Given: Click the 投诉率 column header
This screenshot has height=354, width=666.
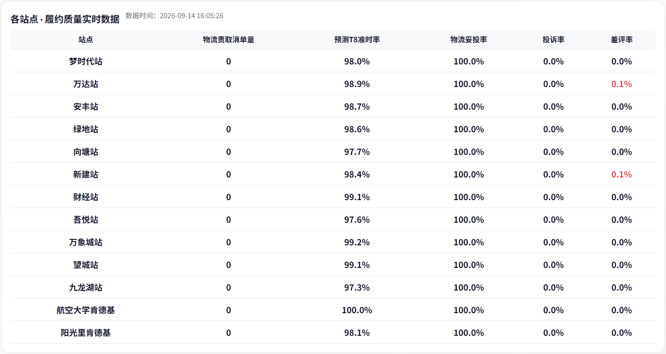Looking at the screenshot, I should (x=554, y=39).
